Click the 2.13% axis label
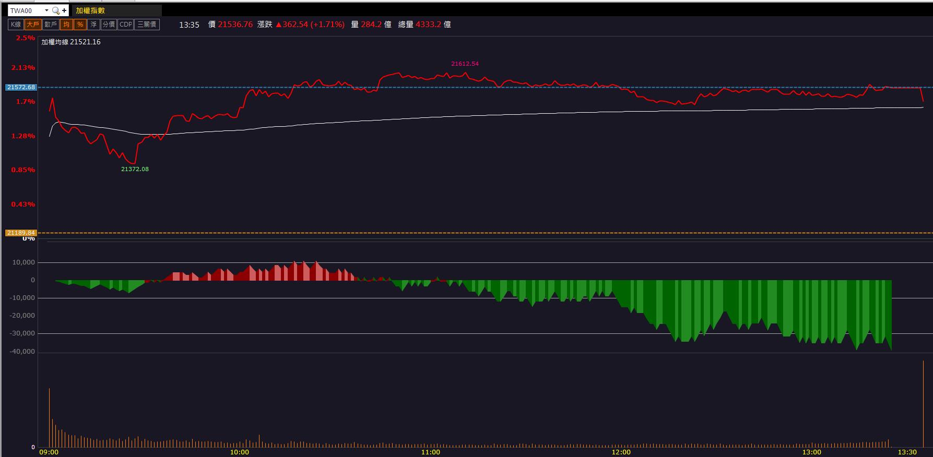Screen dimensions: 933x457 23,68
